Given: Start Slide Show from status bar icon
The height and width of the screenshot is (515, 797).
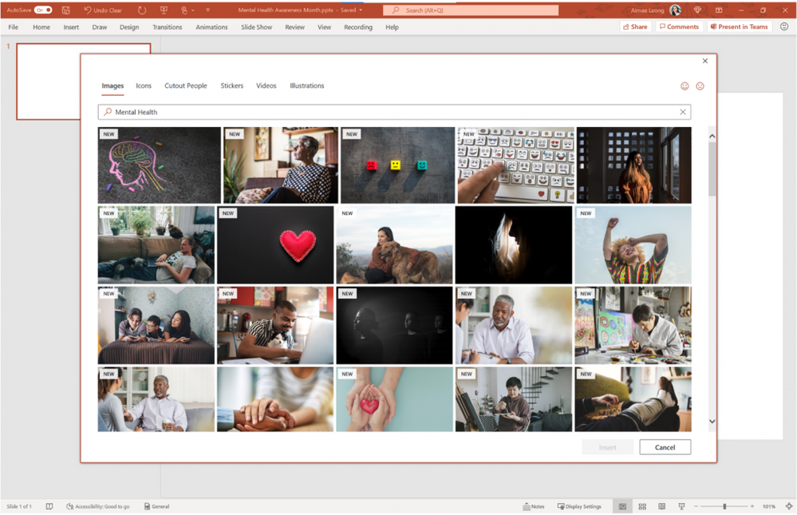Looking at the screenshot, I should tap(681, 506).
